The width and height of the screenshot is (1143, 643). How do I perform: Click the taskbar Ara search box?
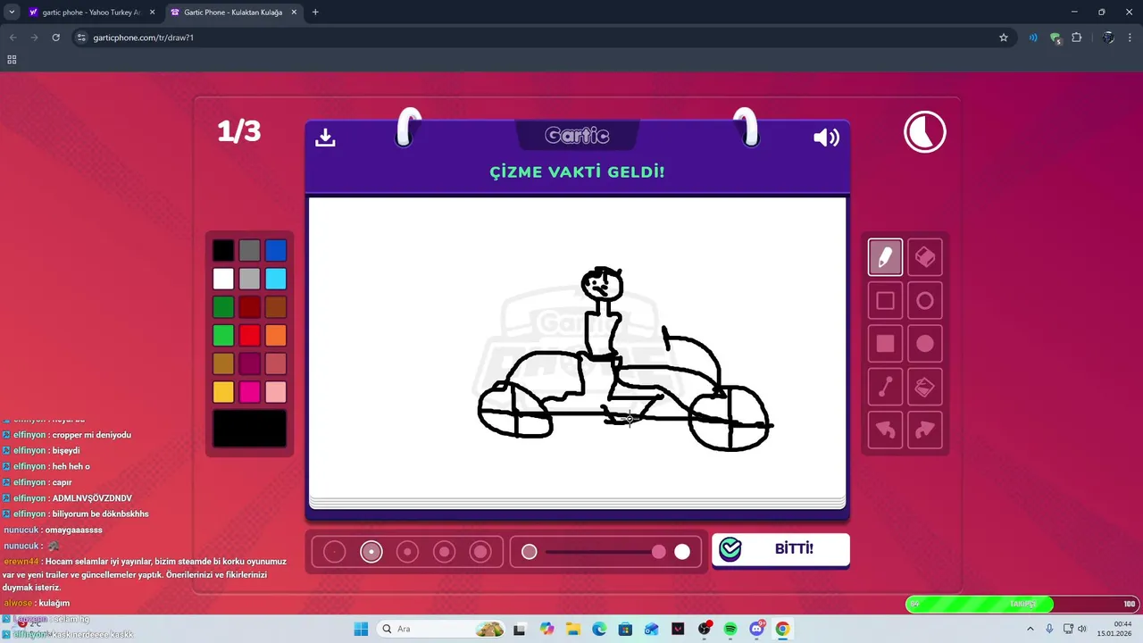point(442,629)
